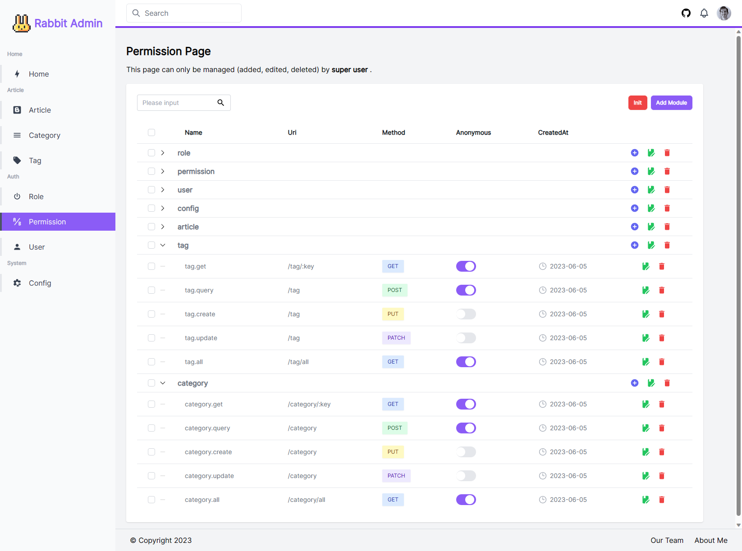Focus the top Search field
The image size is (742, 551).
tap(184, 13)
